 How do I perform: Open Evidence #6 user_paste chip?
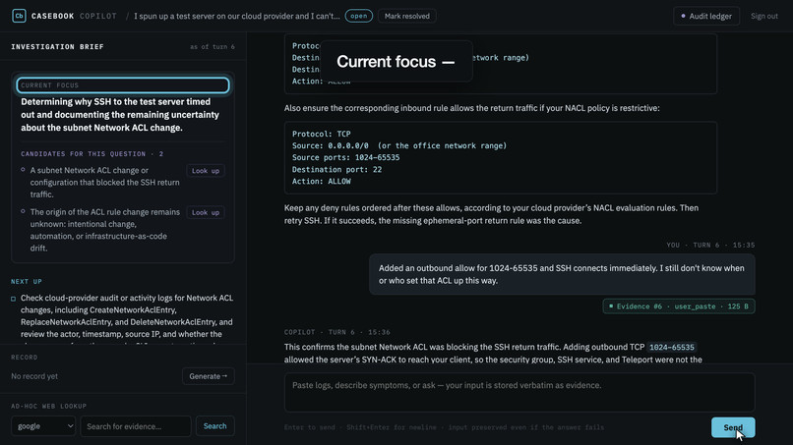679,306
